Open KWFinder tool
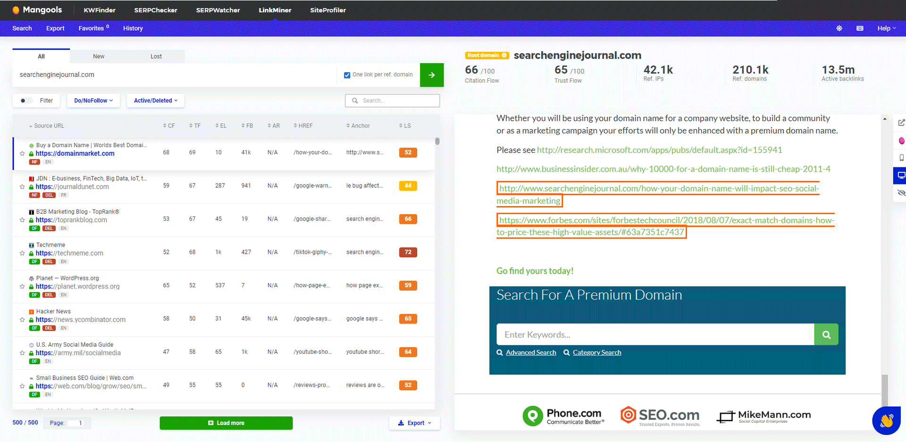This screenshot has width=906, height=442. click(100, 10)
